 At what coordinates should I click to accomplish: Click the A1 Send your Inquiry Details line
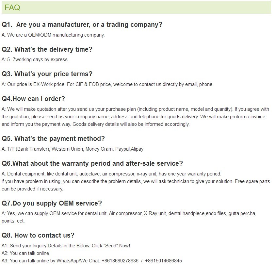(x=66, y=246)
